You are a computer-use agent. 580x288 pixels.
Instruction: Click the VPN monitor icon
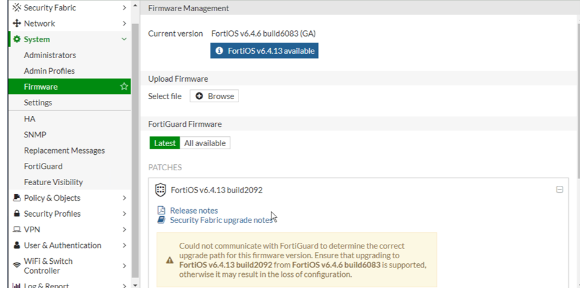tap(17, 230)
